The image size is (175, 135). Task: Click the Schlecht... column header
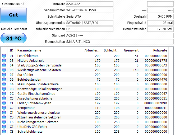click(x=112, y=50)
